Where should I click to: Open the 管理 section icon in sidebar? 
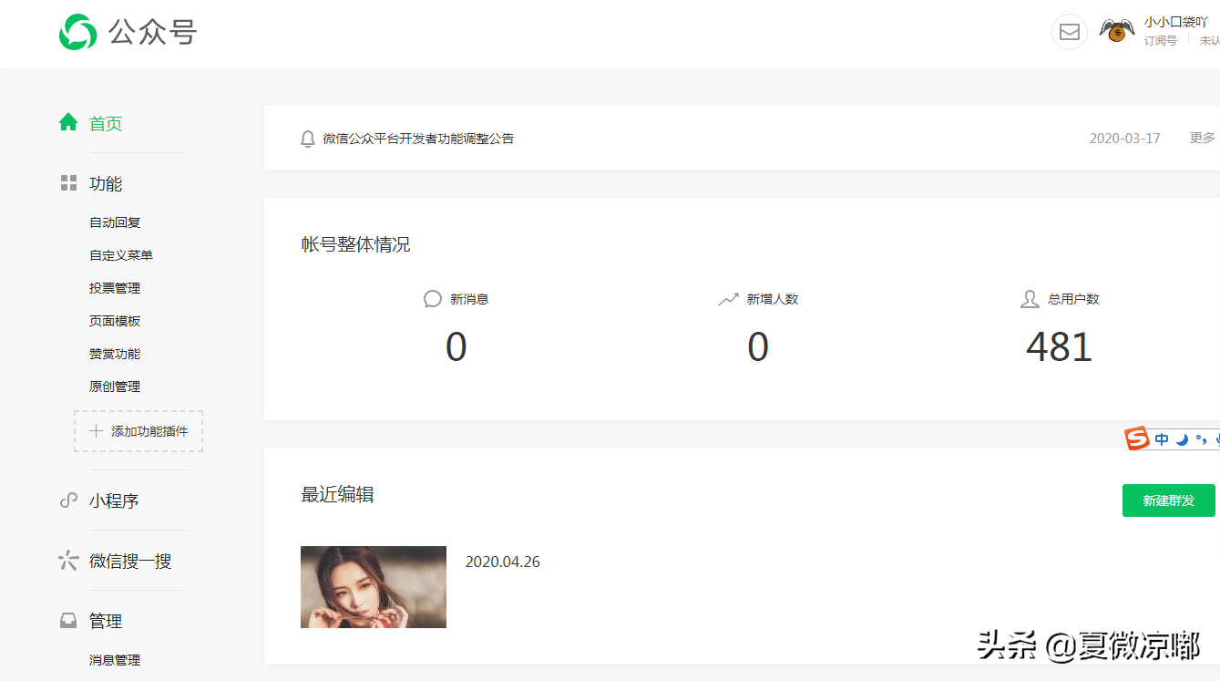tap(68, 620)
